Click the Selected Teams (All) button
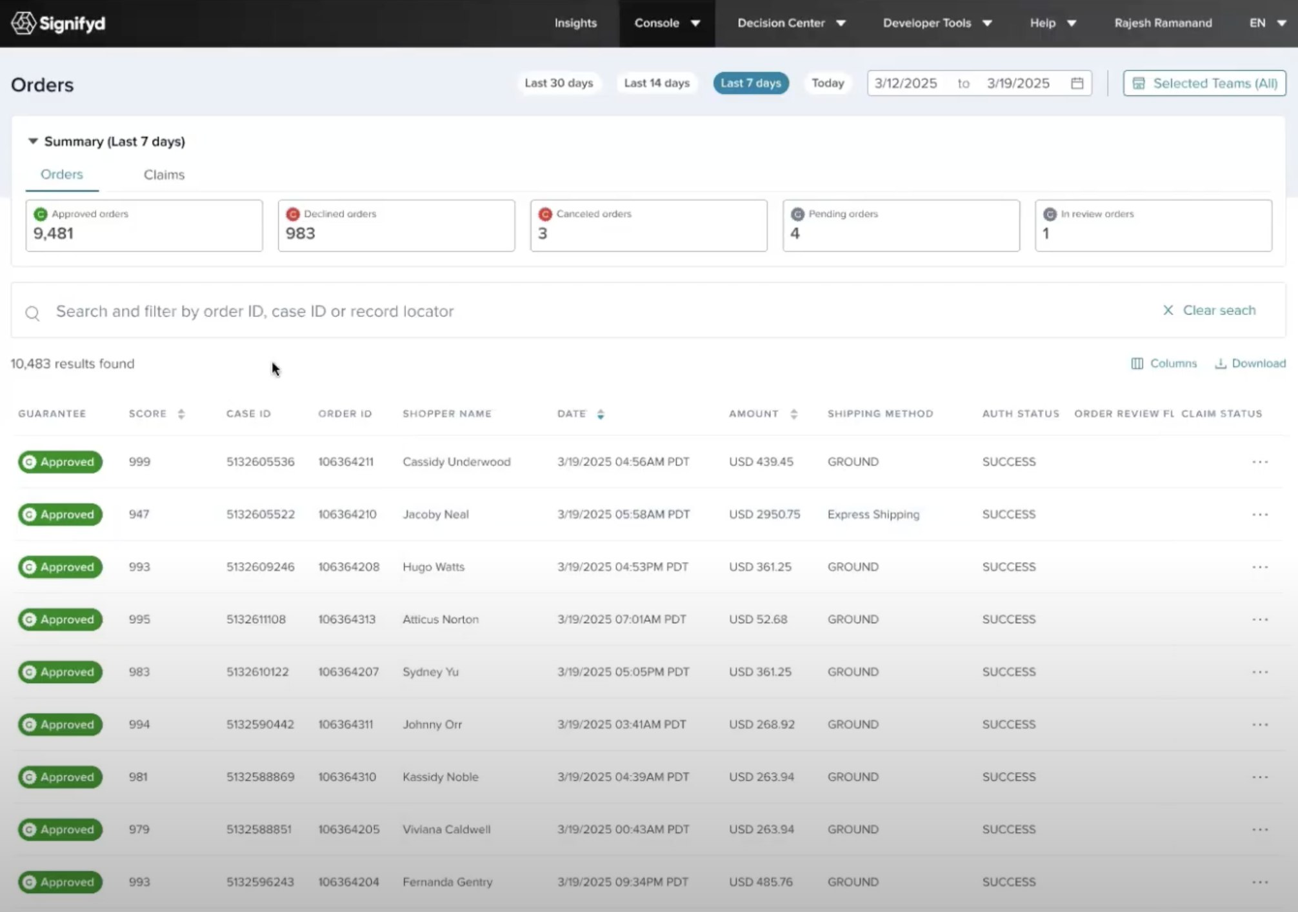 tap(1204, 83)
